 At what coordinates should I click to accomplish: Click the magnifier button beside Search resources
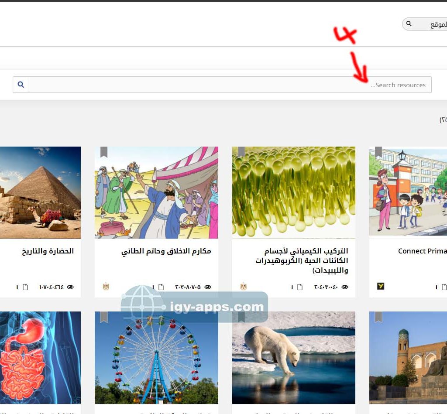tap(21, 85)
